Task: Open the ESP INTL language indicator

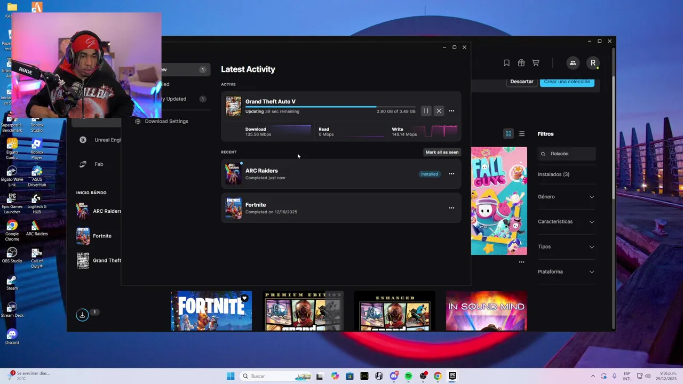Action: (627, 376)
